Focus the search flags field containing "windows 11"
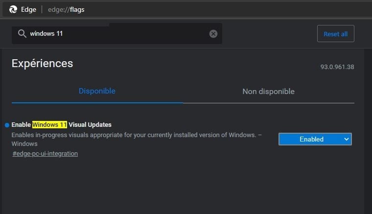The image size is (372, 214). pos(117,34)
